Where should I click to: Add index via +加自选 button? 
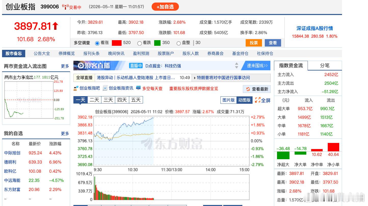click(165, 7)
